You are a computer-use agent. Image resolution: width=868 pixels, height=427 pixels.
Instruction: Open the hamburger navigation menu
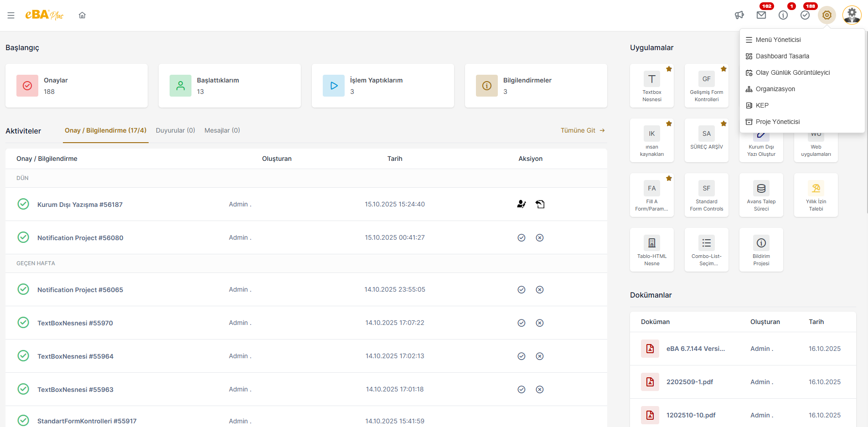pyautogui.click(x=11, y=15)
